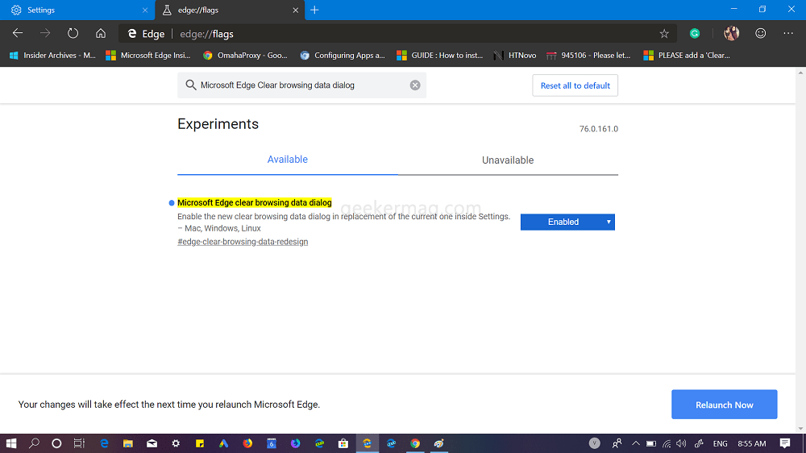Viewport: 806px width, 453px height.
Task: Open Sticky Notes on the taskbar
Action: (199, 443)
